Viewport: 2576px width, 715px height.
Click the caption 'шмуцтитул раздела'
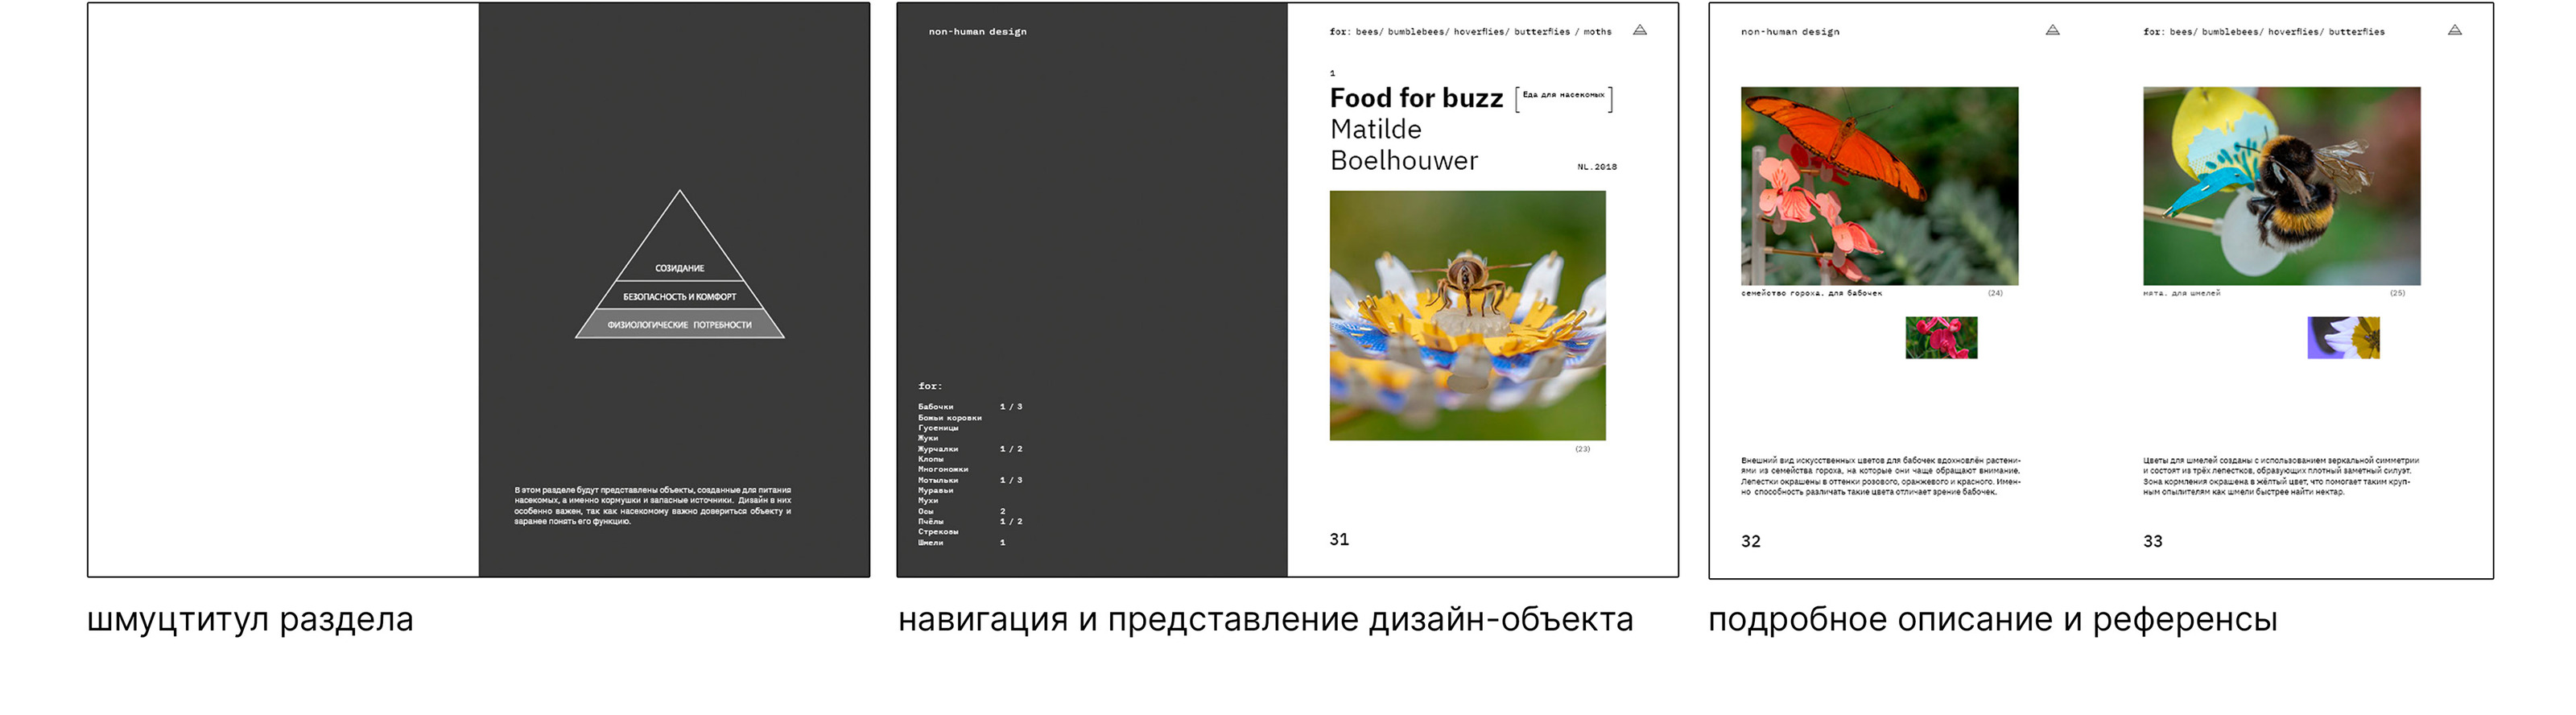[250, 620]
